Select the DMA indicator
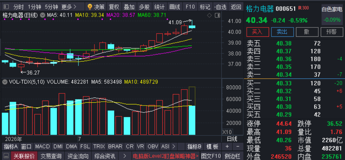The height and width of the screenshot is (160, 345). 71,146
